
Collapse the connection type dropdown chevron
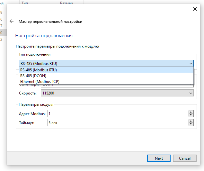tap(191, 64)
